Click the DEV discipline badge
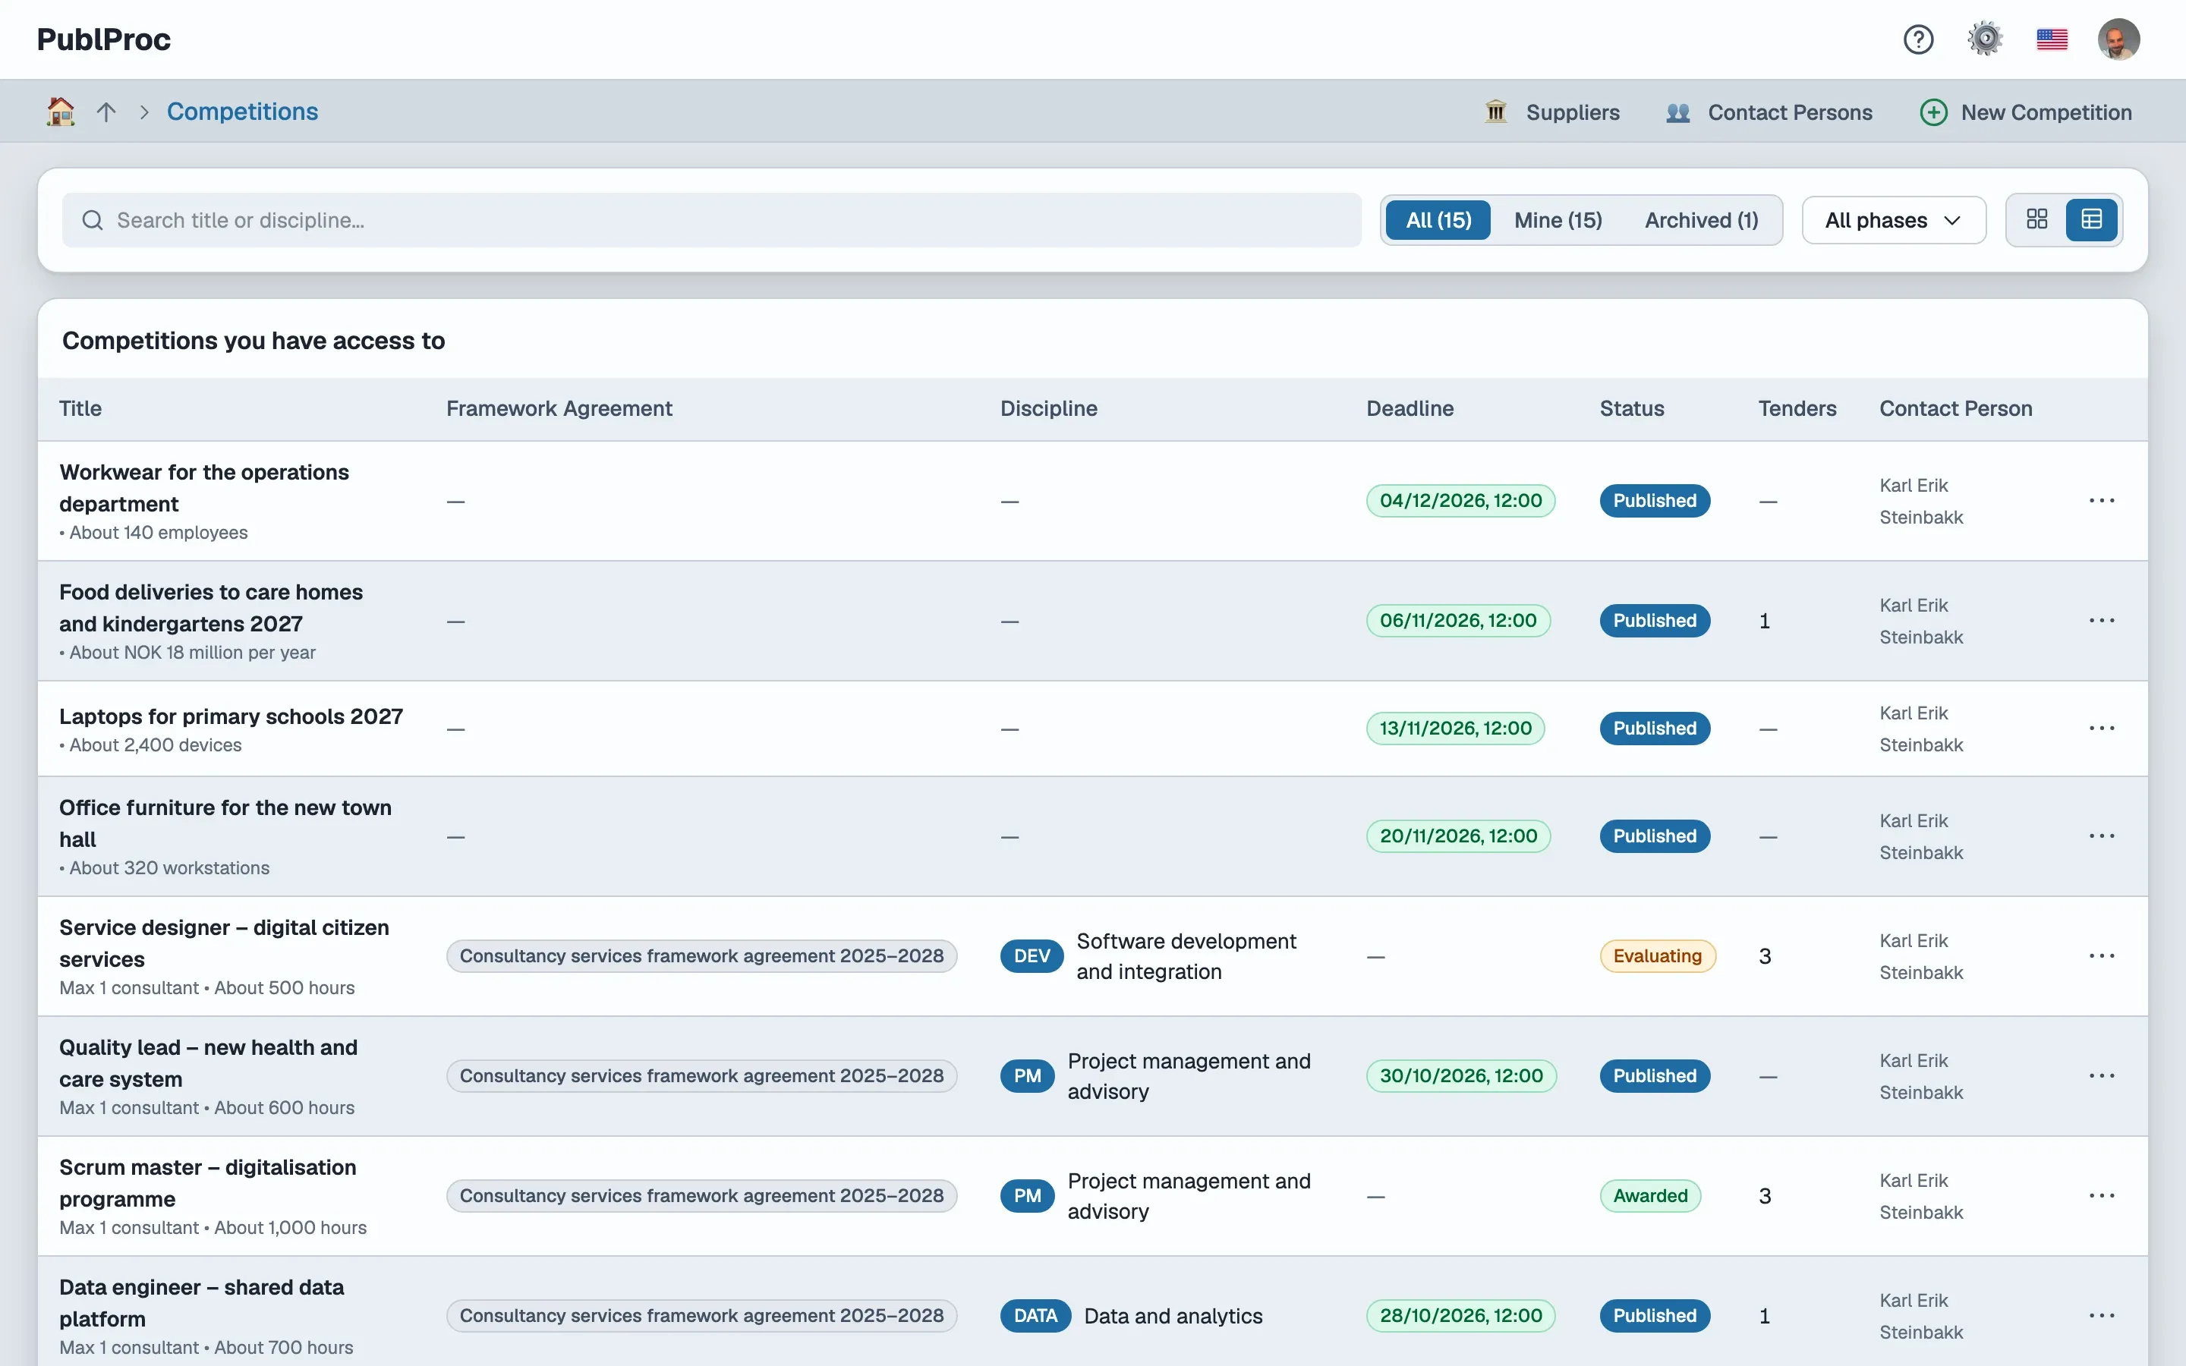2186x1366 pixels. (1031, 956)
